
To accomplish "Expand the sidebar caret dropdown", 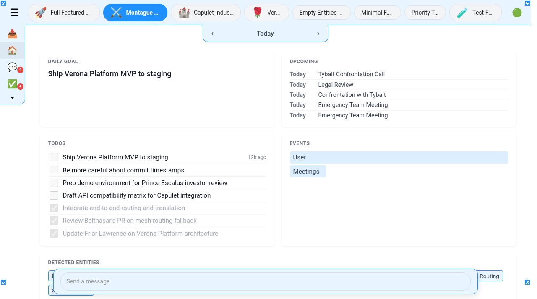I will (x=12, y=97).
